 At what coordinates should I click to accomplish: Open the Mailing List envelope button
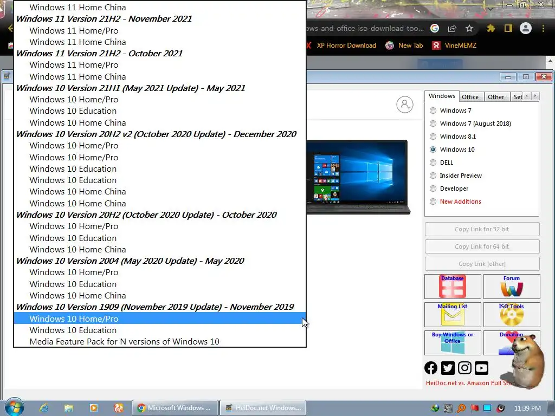(453, 315)
